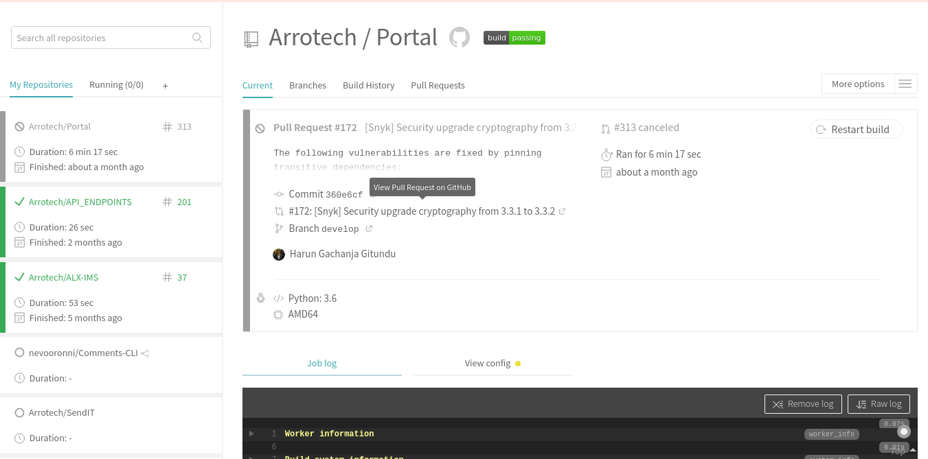Click the round follow-log scroll button
Viewport: 928px width, 459px height.
click(904, 432)
